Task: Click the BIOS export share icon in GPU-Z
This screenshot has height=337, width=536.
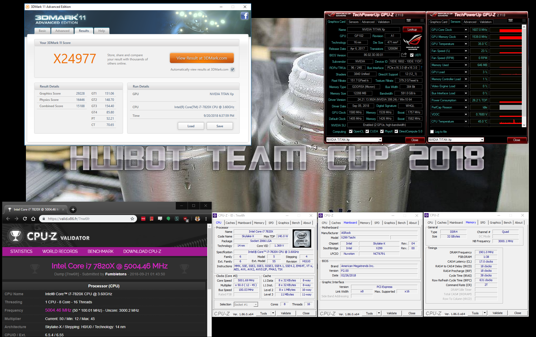Action: (404, 55)
